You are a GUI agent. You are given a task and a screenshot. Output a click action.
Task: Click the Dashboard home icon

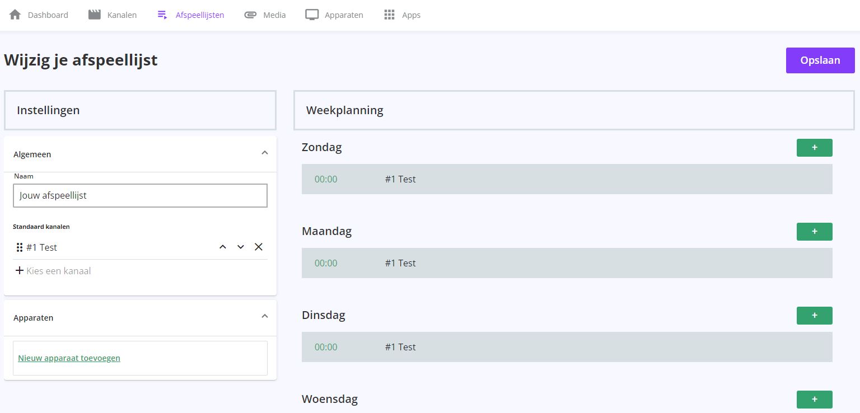click(x=15, y=15)
